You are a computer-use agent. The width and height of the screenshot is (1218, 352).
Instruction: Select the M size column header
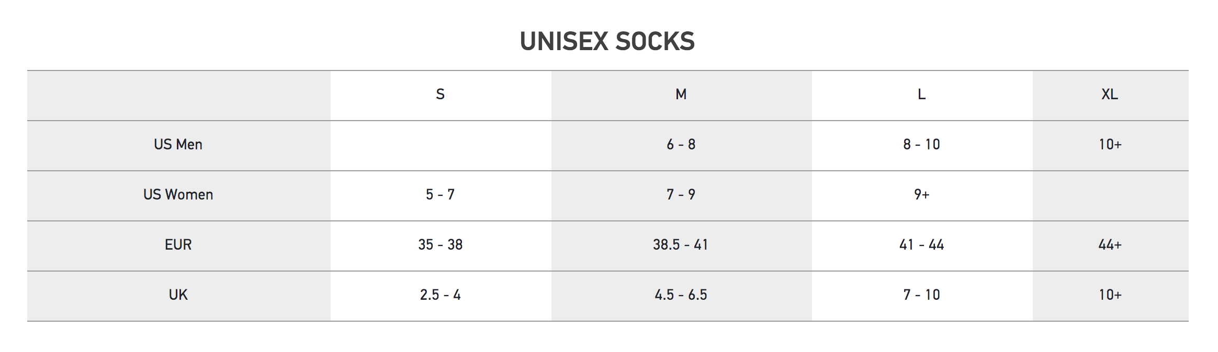pos(681,95)
